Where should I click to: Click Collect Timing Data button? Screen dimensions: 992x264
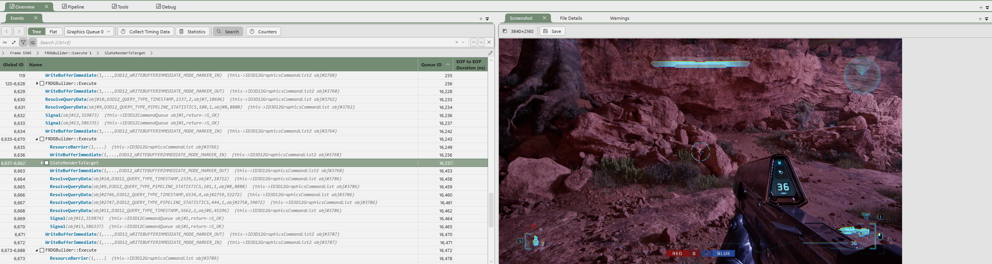145,31
